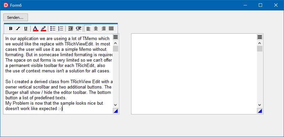Apply bullet list formatting
Image resolution: width=284 pixels, height=137 pixels.
coord(53,29)
